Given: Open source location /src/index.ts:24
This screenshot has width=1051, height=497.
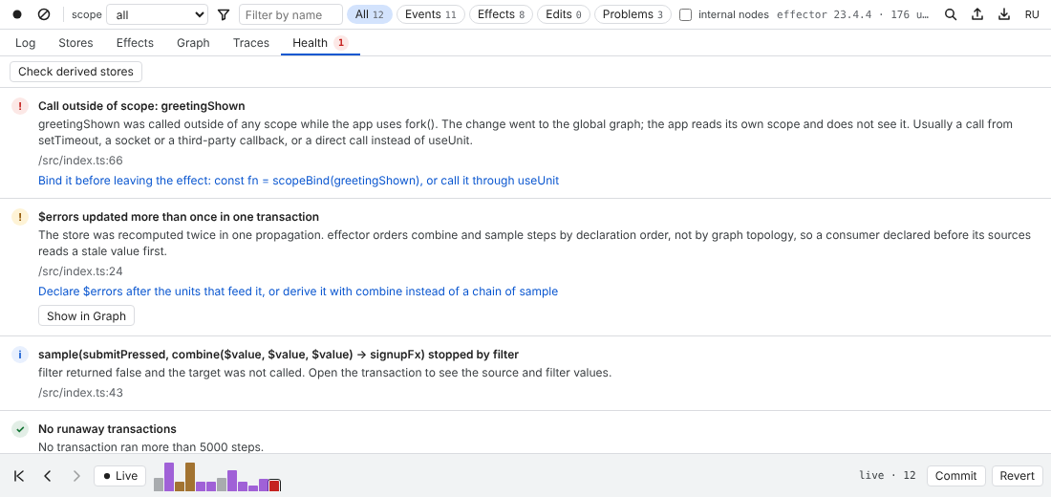Looking at the screenshot, I should click(x=80, y=271).
